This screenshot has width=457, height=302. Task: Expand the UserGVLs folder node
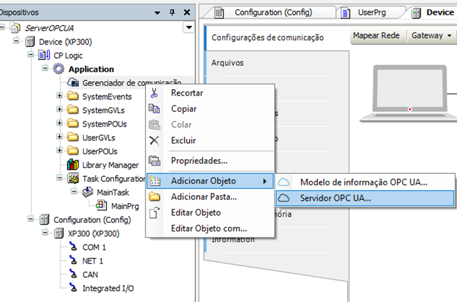tap(59, 137)
